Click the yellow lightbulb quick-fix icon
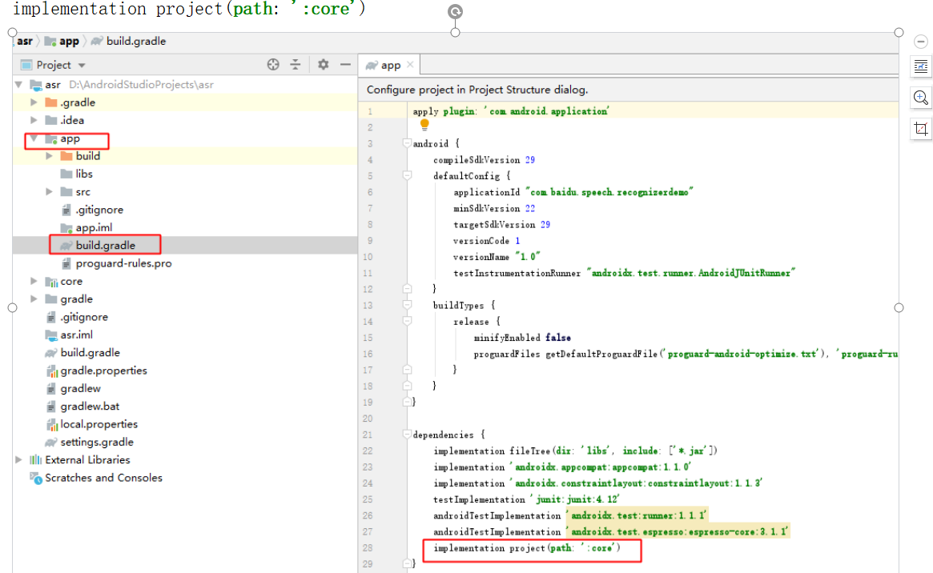Image resolution: width=933 pixels, height=573 pixels. (424, 125)
